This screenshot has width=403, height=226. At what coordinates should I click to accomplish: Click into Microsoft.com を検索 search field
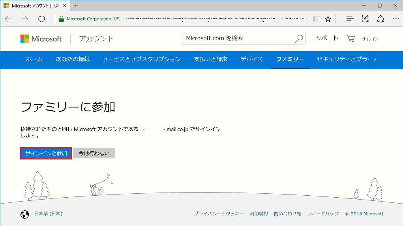pyautogui.click(x=244, y=39)
